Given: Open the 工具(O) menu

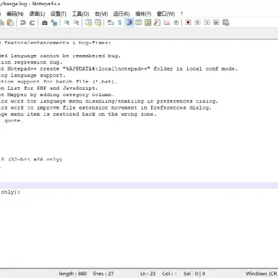Looking at the screenshot, I should 81,14.
